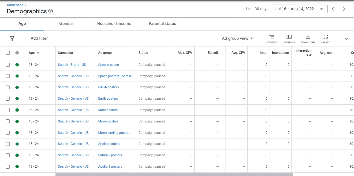
Task: Click the Impr. column header
Action: [x=263, y=53]
